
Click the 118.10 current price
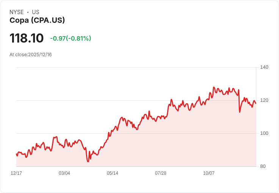(x=27, y=38)
